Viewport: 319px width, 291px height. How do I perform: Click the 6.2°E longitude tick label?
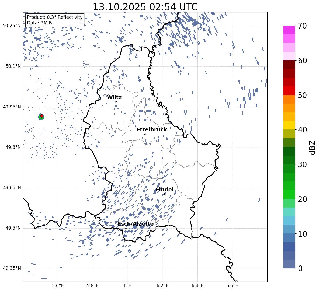[162, 286]
